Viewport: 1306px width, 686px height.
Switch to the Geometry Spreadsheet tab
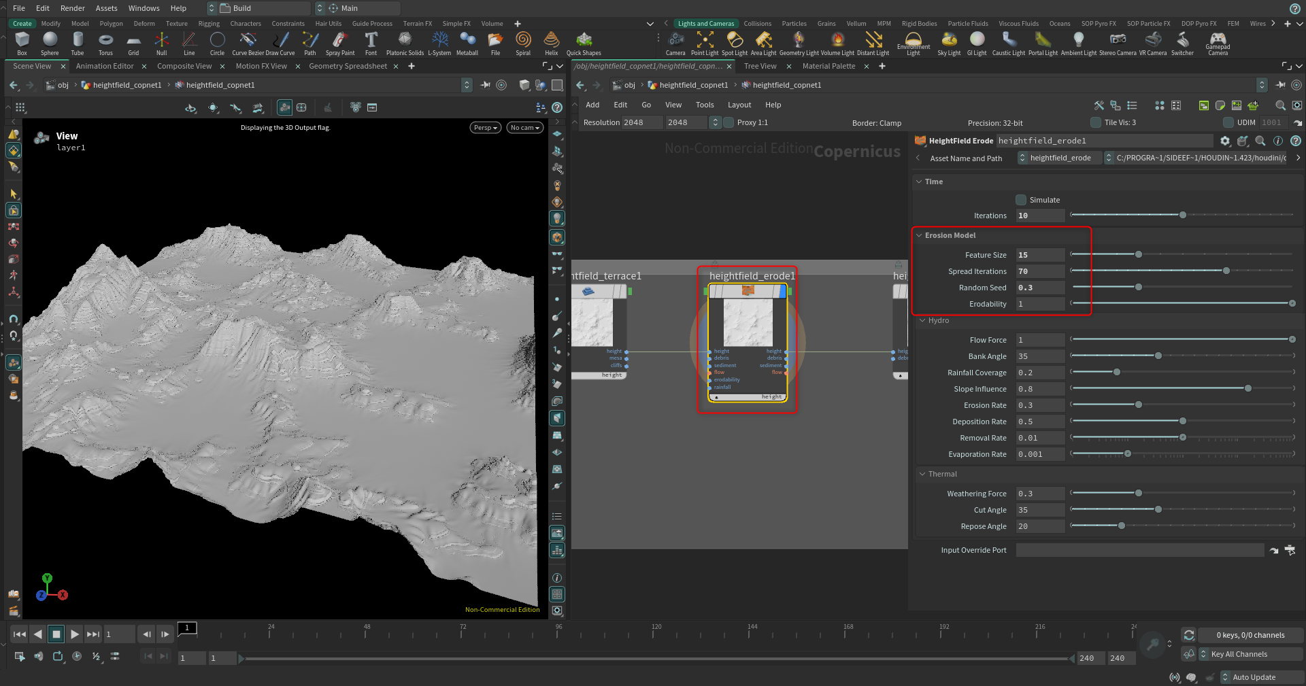348,66
